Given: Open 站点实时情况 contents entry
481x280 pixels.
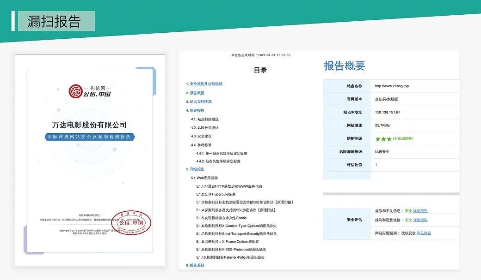Looking at the screenshot, I should coord(199,101).
